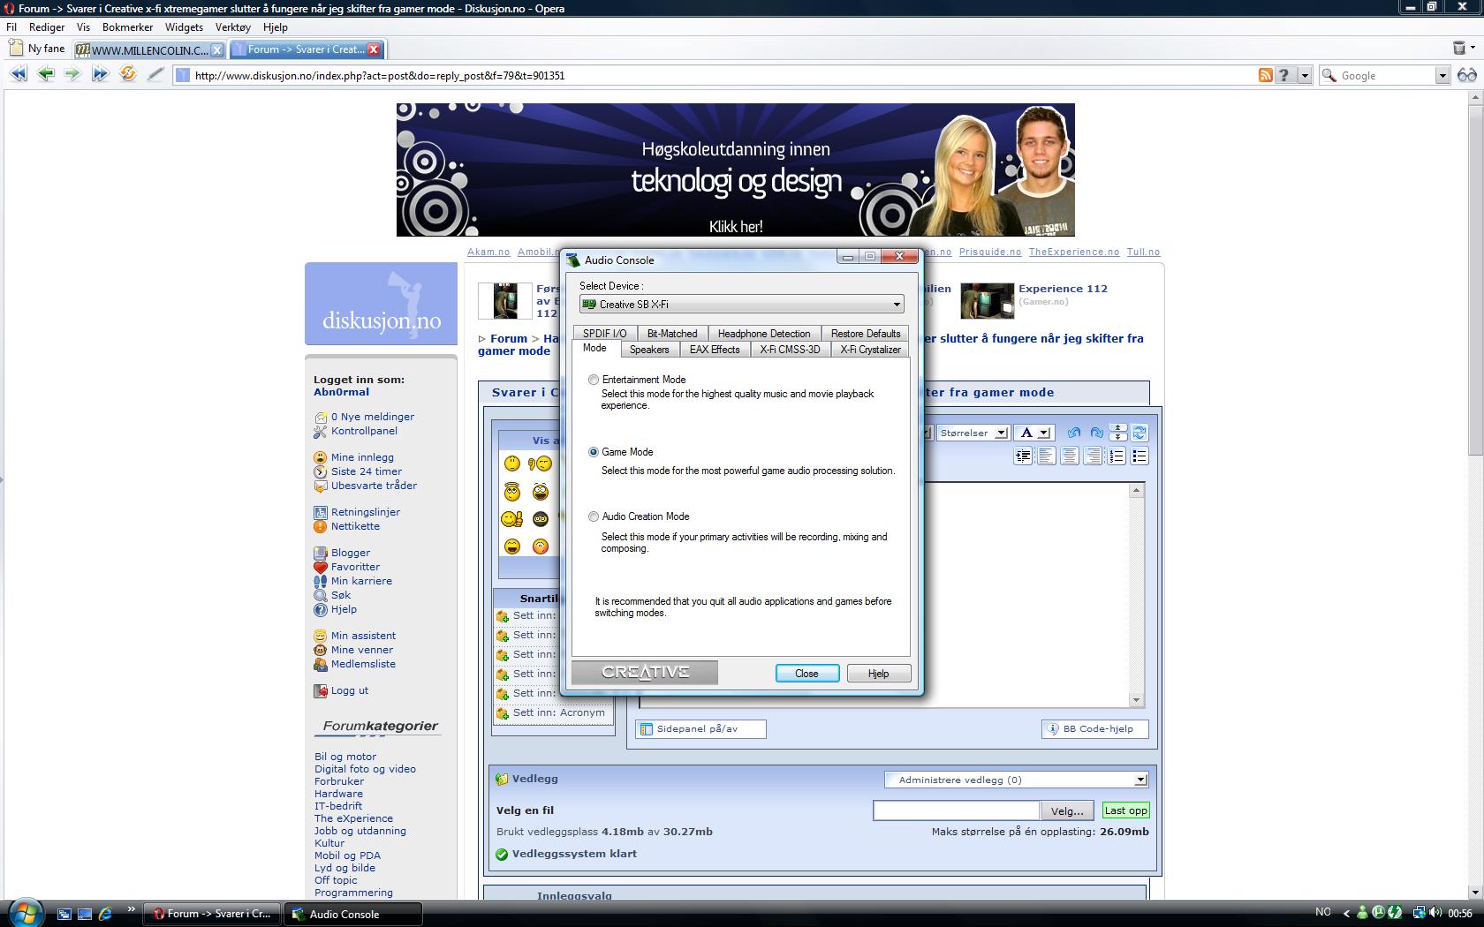Open the font color A dropdown
The height and width of the screenshot is (927, 1484).
point(1033,433)
